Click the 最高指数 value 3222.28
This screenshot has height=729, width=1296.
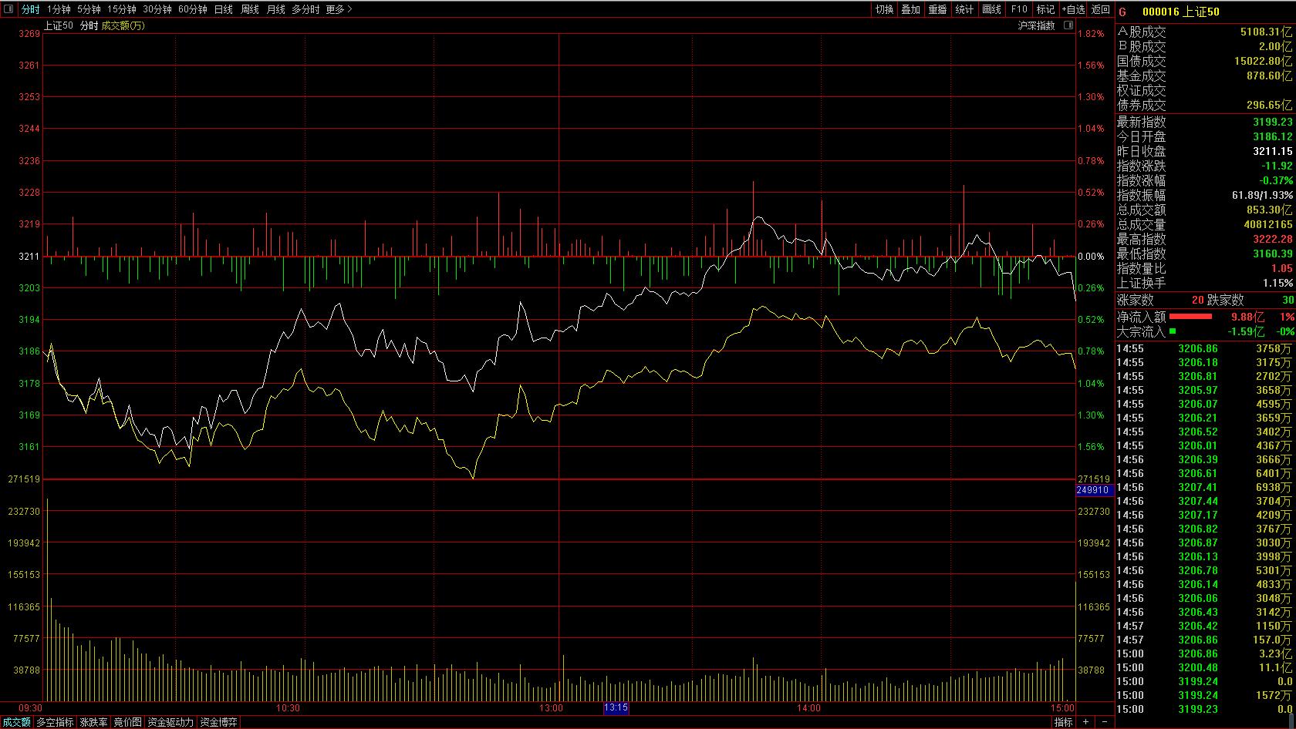[1273, 239]
